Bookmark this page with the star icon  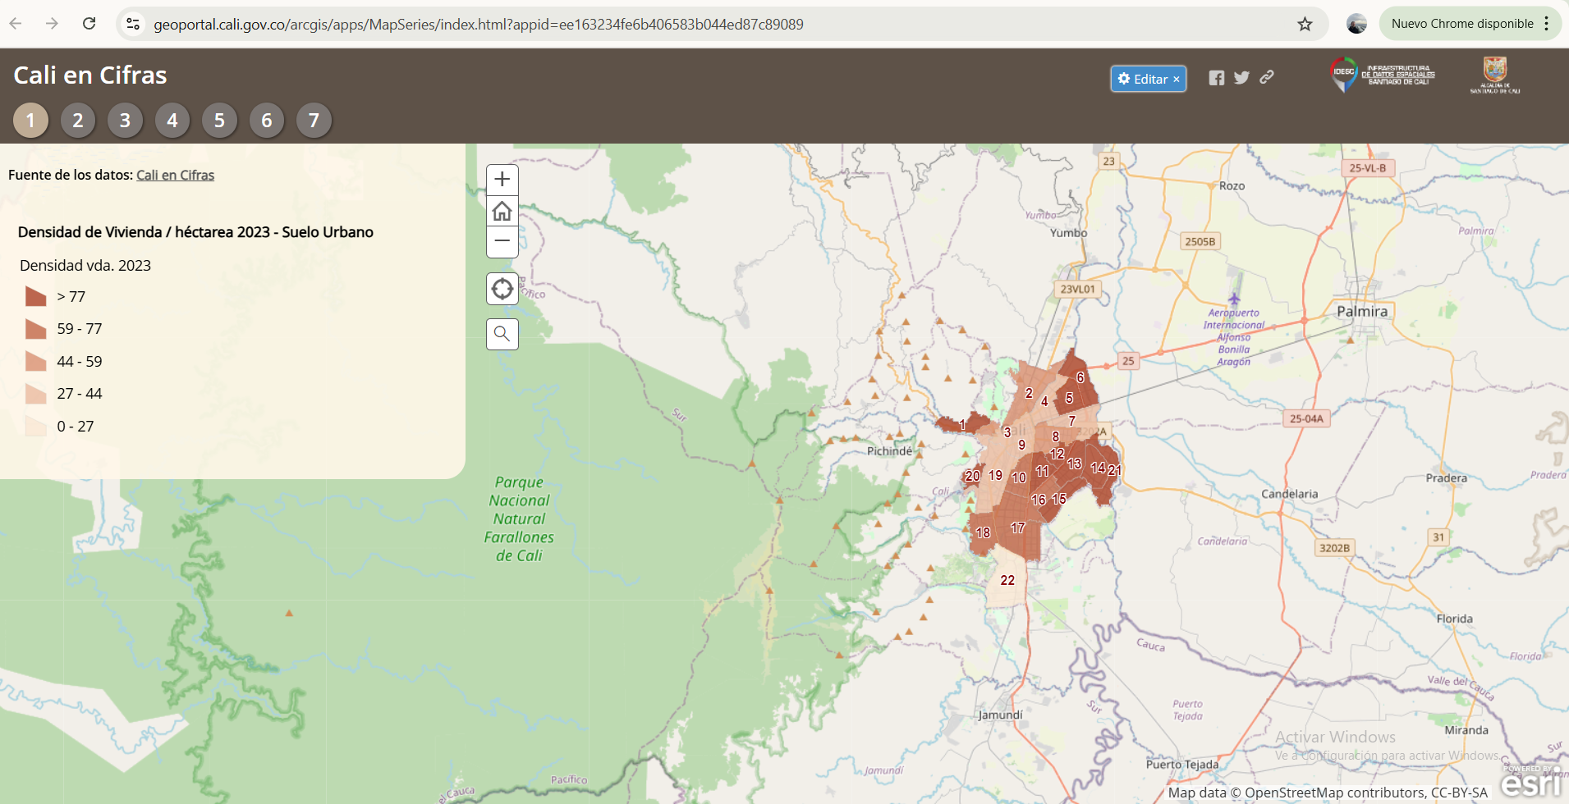pyautogui.click(x=1305, y=24)
